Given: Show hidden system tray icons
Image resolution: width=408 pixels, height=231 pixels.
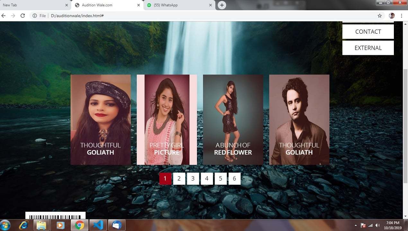Looking at the screenshot, I should 356,225.
